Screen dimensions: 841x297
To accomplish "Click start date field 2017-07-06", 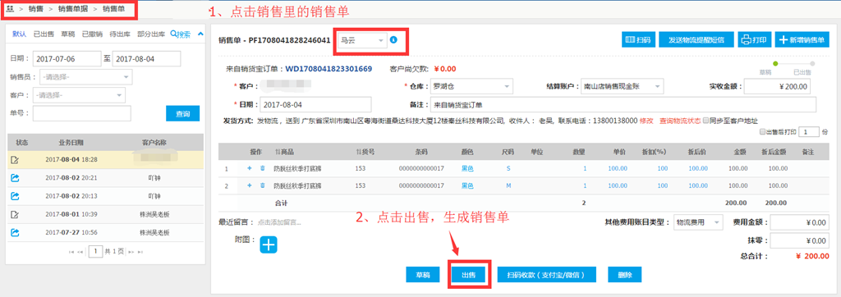I will (x=67, y=59).
